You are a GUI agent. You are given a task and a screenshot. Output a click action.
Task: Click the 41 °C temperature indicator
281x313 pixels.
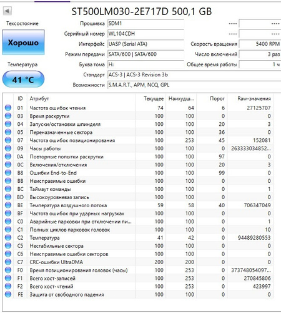point(23,80)
